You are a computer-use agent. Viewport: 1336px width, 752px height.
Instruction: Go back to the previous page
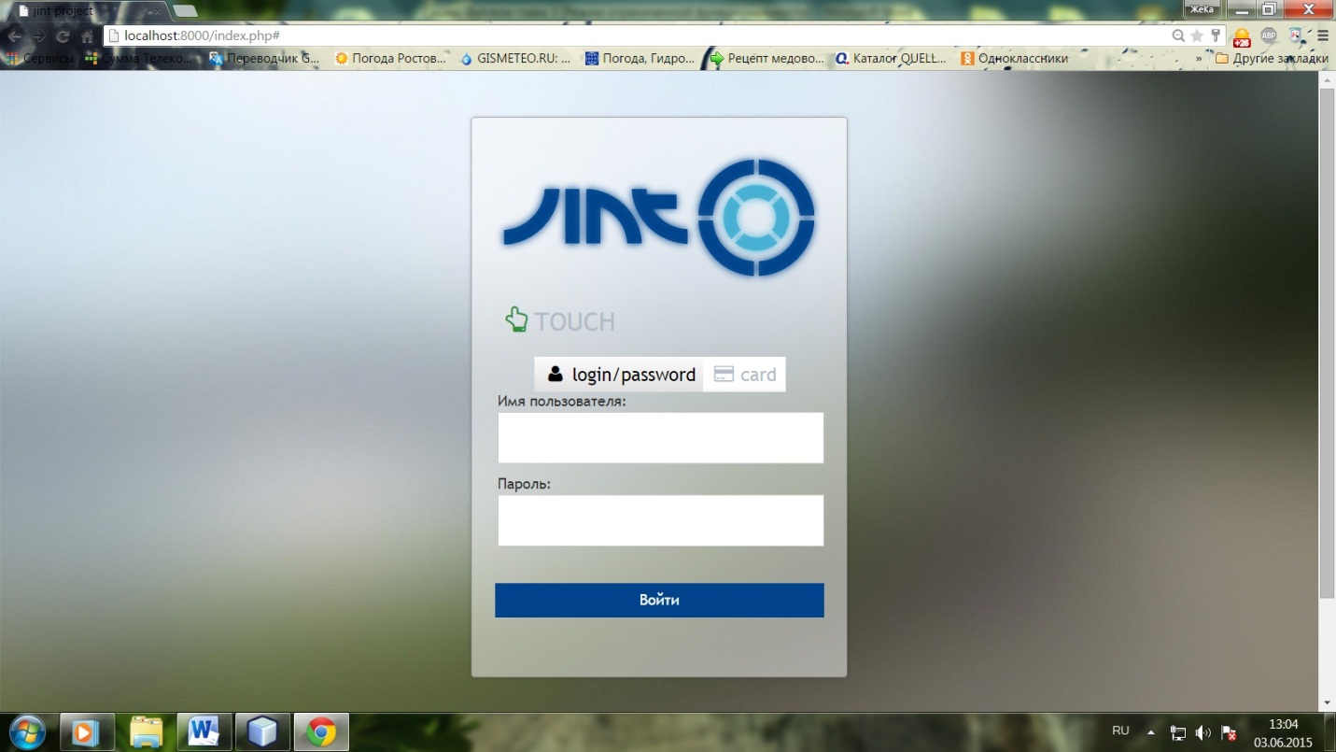click(14, 35)
